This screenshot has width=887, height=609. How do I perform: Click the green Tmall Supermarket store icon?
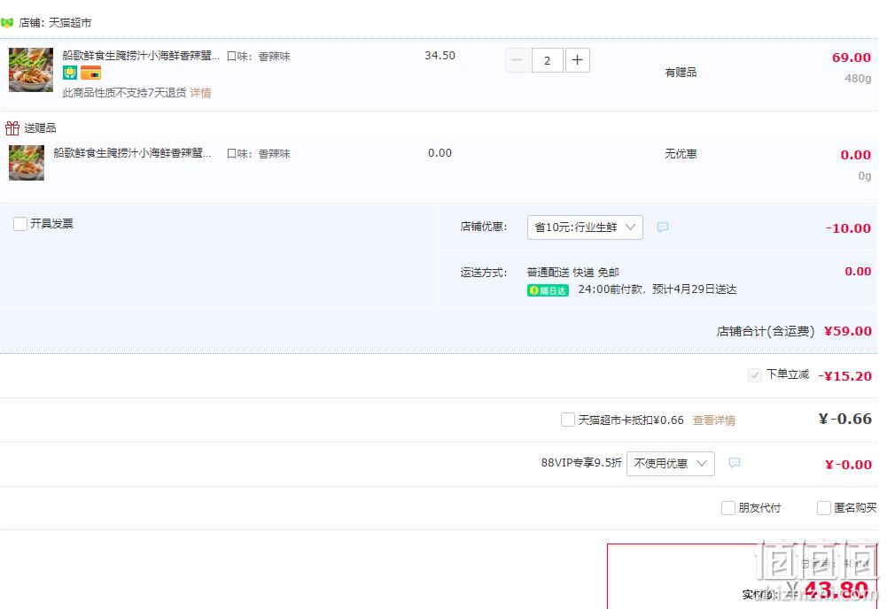7,23
